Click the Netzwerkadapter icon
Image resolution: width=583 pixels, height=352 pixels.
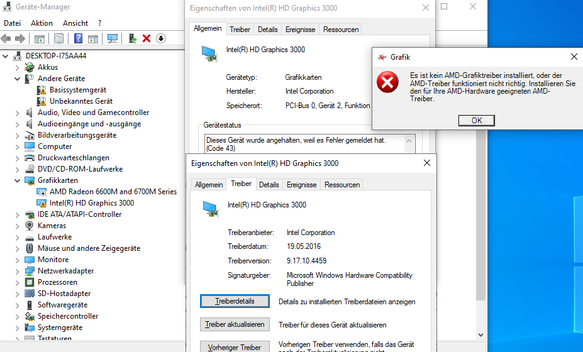[x=30, y=271]
